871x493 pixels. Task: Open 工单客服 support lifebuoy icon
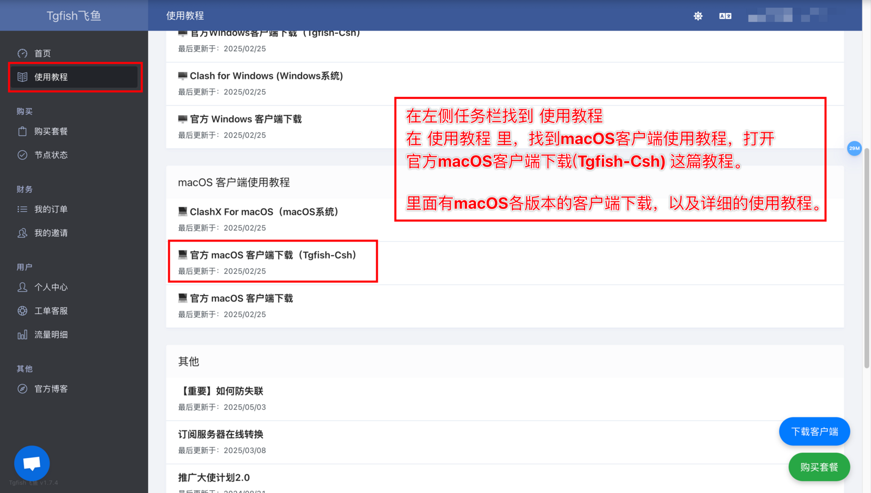22,311
